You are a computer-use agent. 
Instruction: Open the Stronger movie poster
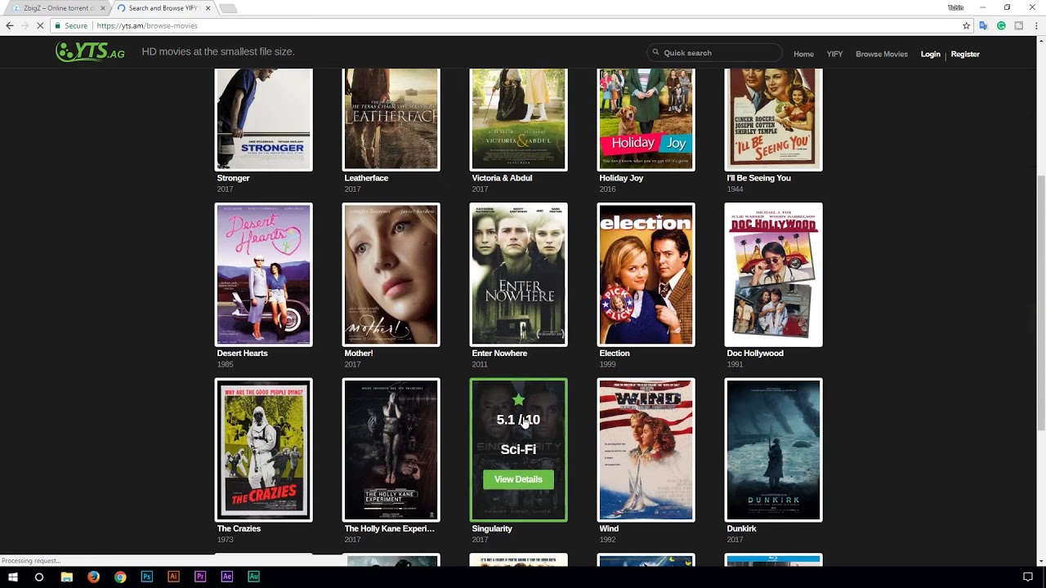[263, 119]
